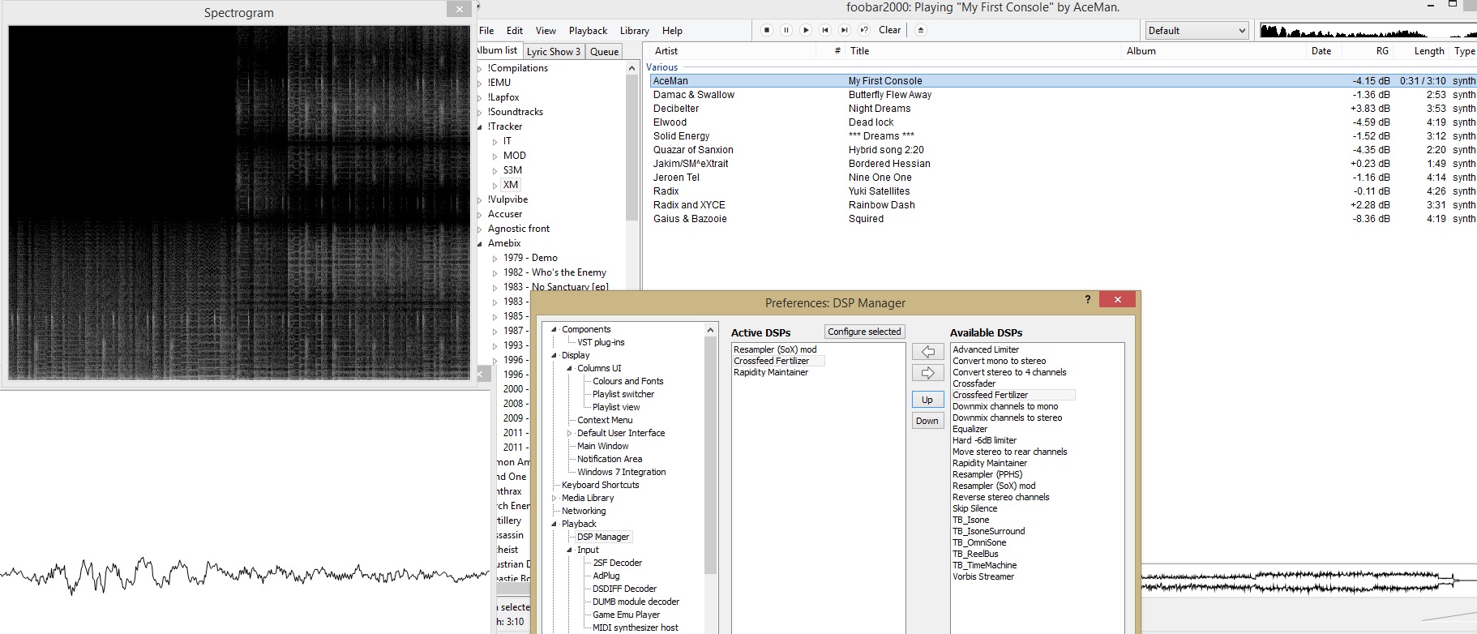Expand the Media Library preferences node
Screen dimensions: 1477x634
pyautogui.click(x=554, y=499)
